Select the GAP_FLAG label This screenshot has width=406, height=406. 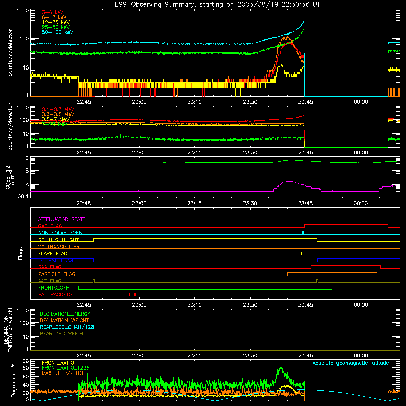coord(50,226)
